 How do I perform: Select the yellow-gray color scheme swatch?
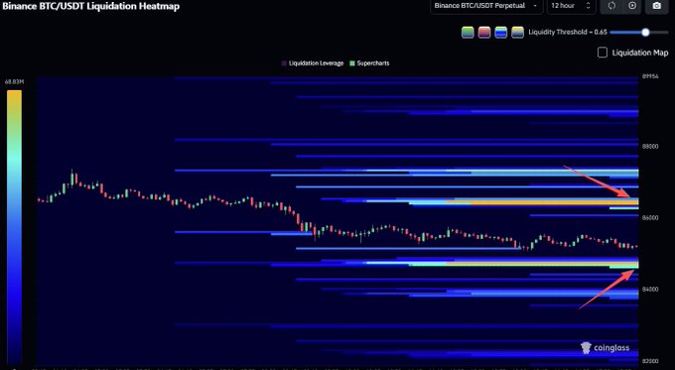tap(517, 33)
